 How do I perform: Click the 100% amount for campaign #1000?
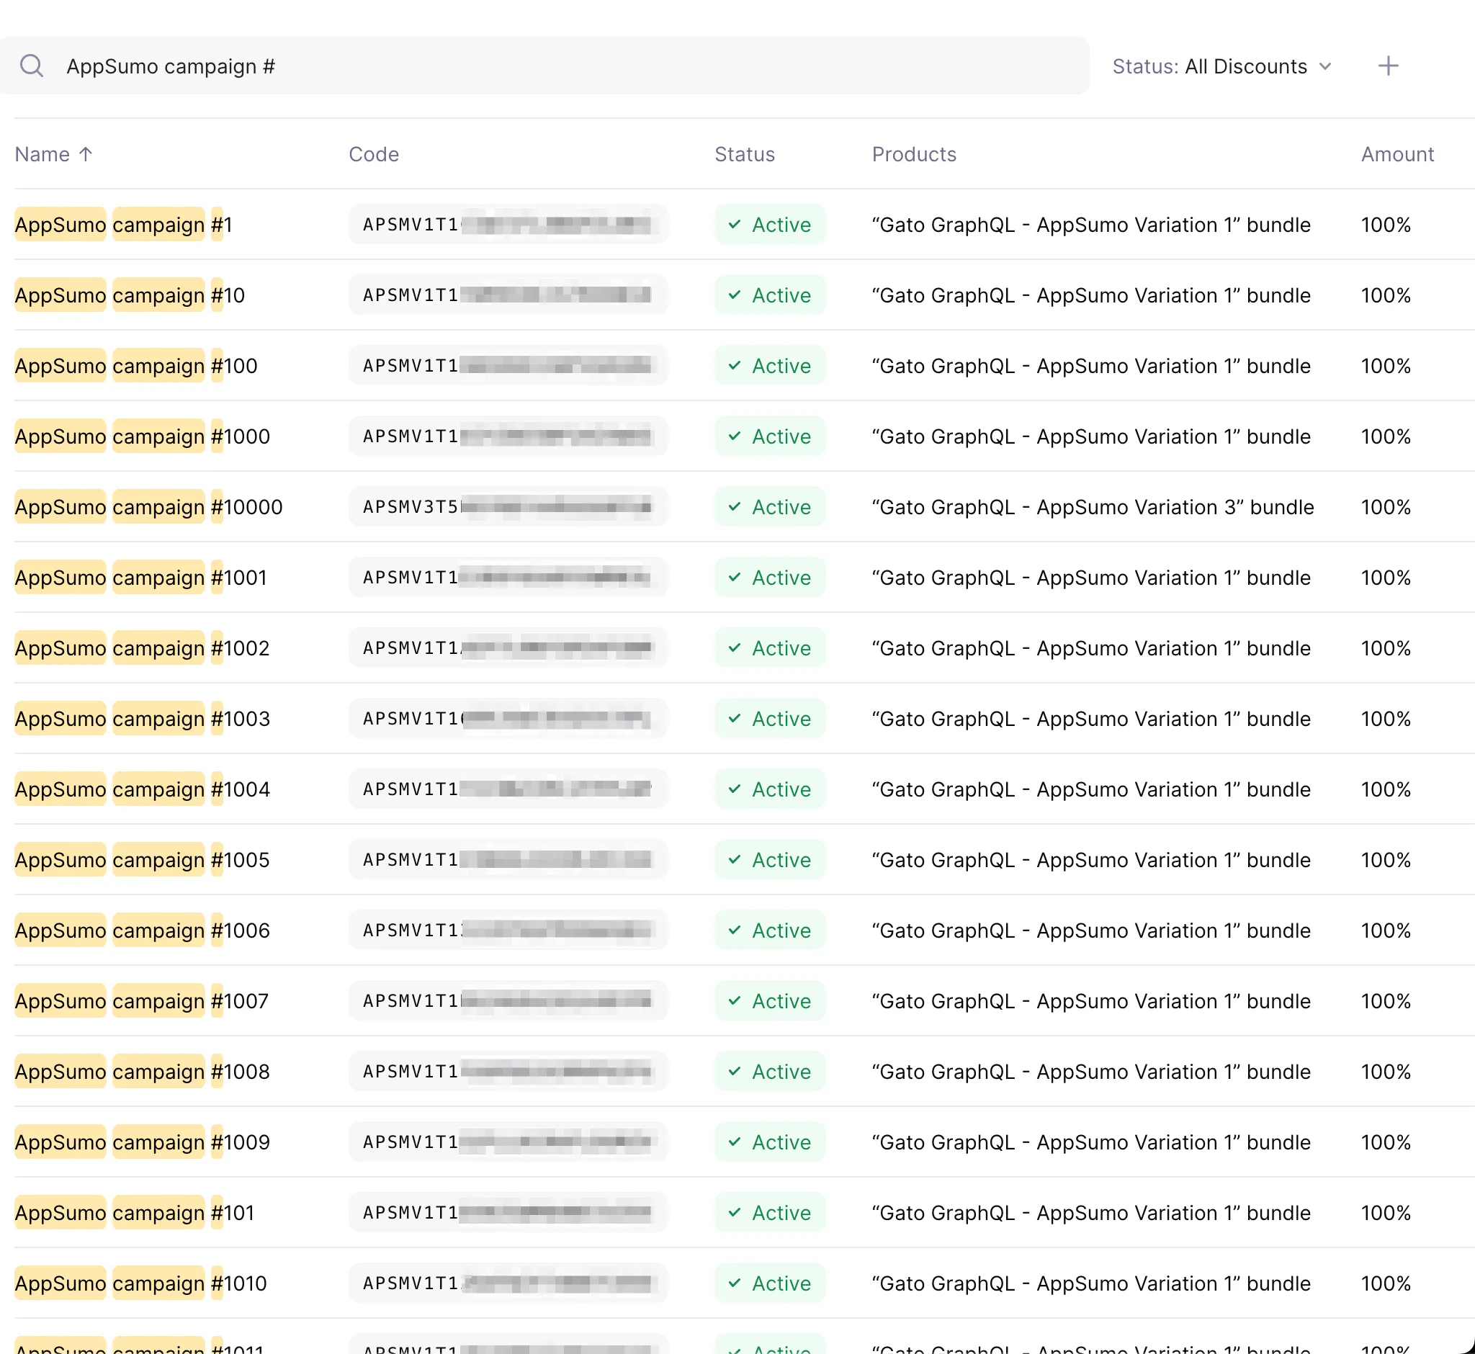point(1386,436)
